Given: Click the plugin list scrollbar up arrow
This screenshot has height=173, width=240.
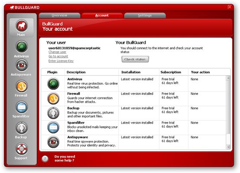Looking at the screenshot, I should pyautogui.click(x=228, y=78).
